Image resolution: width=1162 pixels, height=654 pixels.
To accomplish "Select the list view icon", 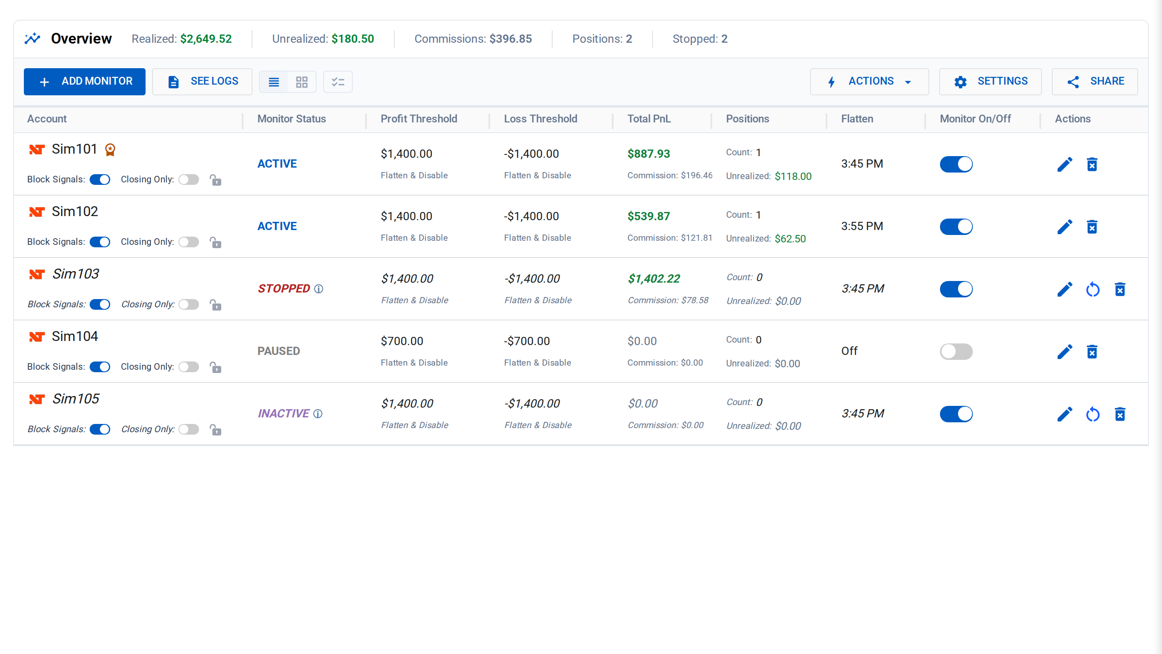I will click(x=274, y=82).
